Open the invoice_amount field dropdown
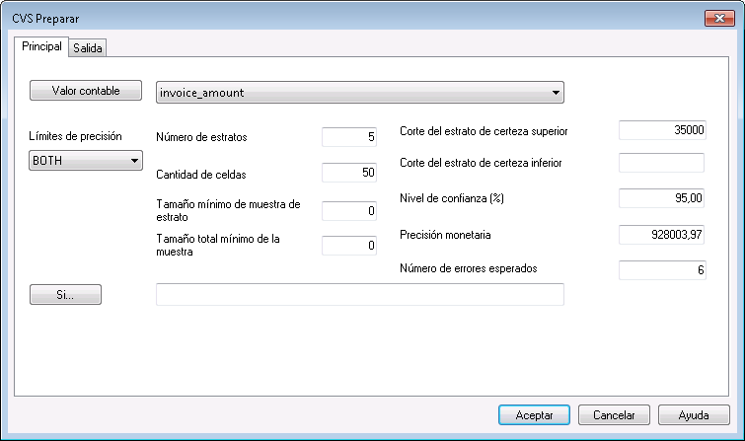This screenshot has height=441, width=745. point(360,93)
